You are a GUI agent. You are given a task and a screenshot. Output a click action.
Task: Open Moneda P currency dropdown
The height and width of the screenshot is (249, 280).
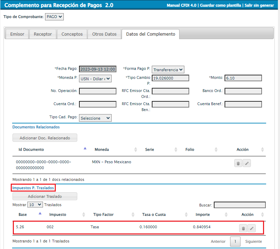coord(95,79)
